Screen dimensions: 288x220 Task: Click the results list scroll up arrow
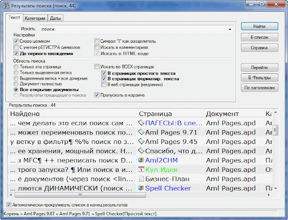(x=275, y=112)
